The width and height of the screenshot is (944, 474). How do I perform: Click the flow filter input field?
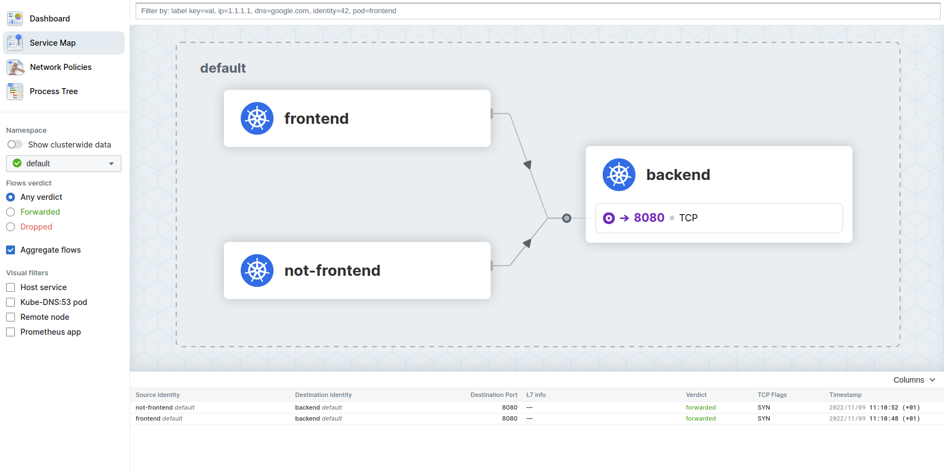pos(538,11)
